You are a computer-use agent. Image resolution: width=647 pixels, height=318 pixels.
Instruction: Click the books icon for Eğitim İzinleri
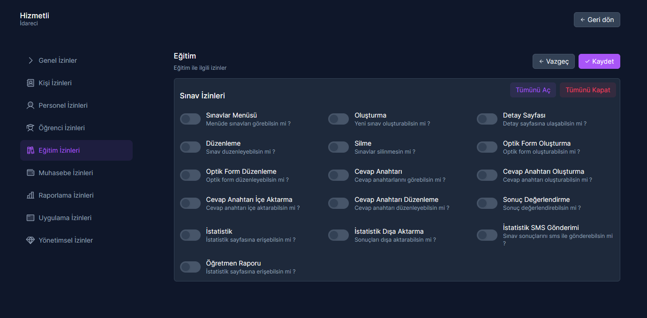pos(30,150)
